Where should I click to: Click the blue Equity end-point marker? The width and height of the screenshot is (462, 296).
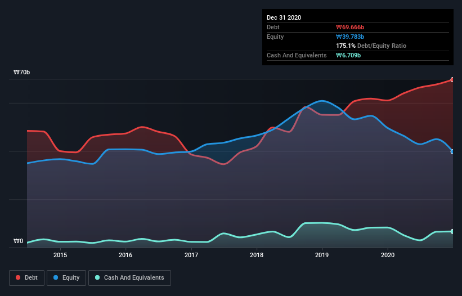tap(452, 152)
